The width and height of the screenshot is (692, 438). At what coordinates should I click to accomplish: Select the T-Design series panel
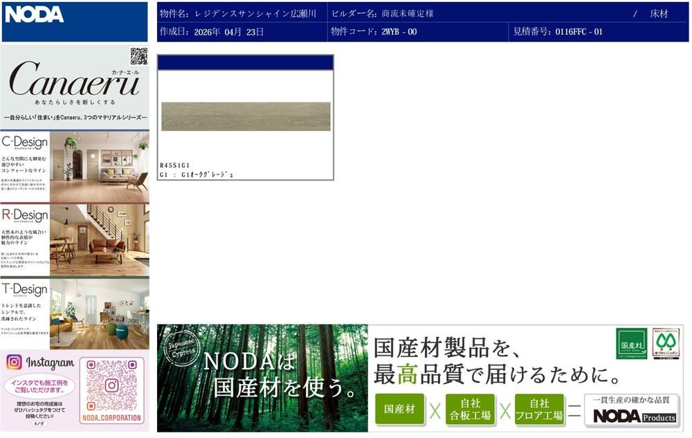point(75,313)
